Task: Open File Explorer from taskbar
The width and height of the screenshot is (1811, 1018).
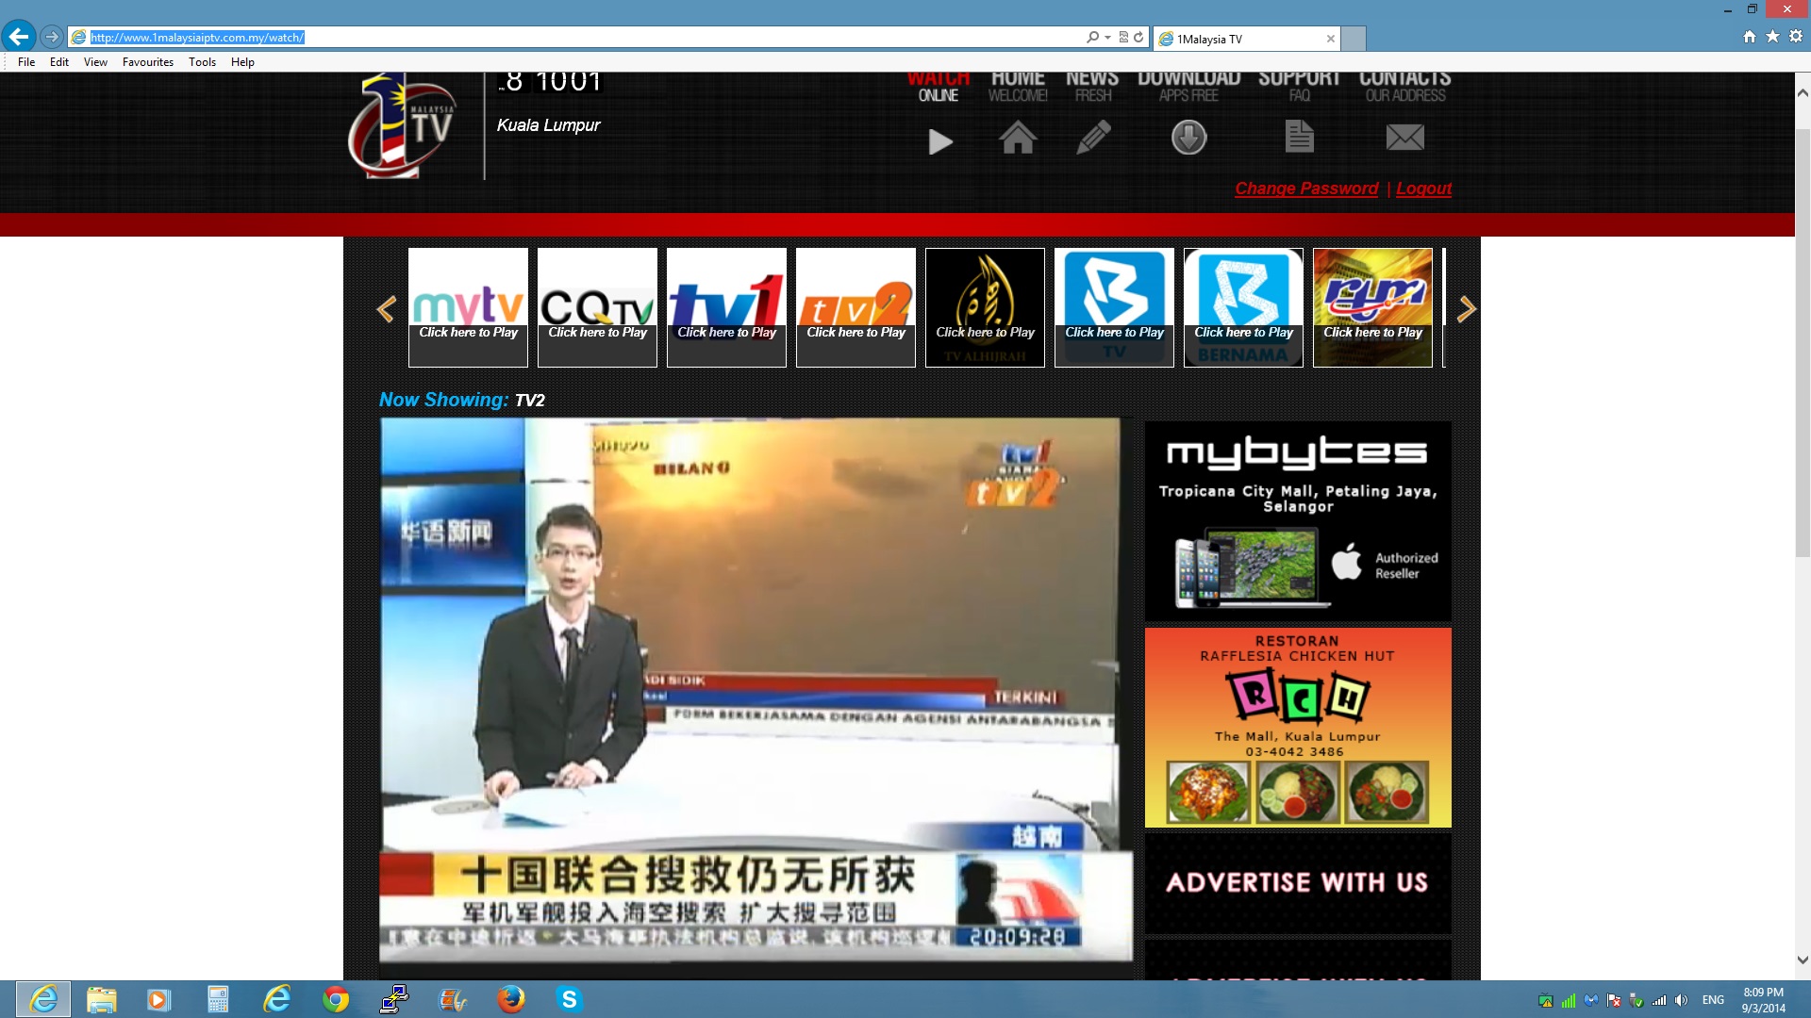Action: click(101, 999)
